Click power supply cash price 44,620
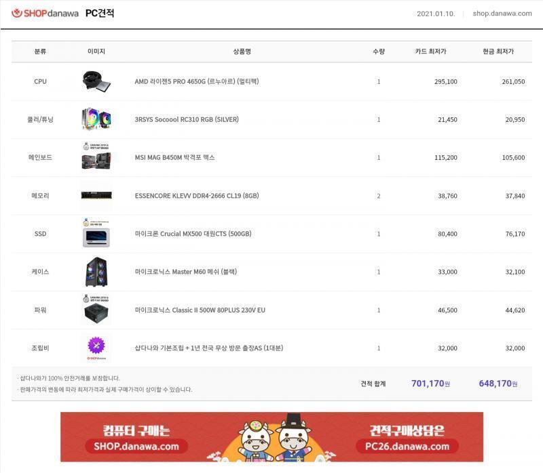 (515, 310)
